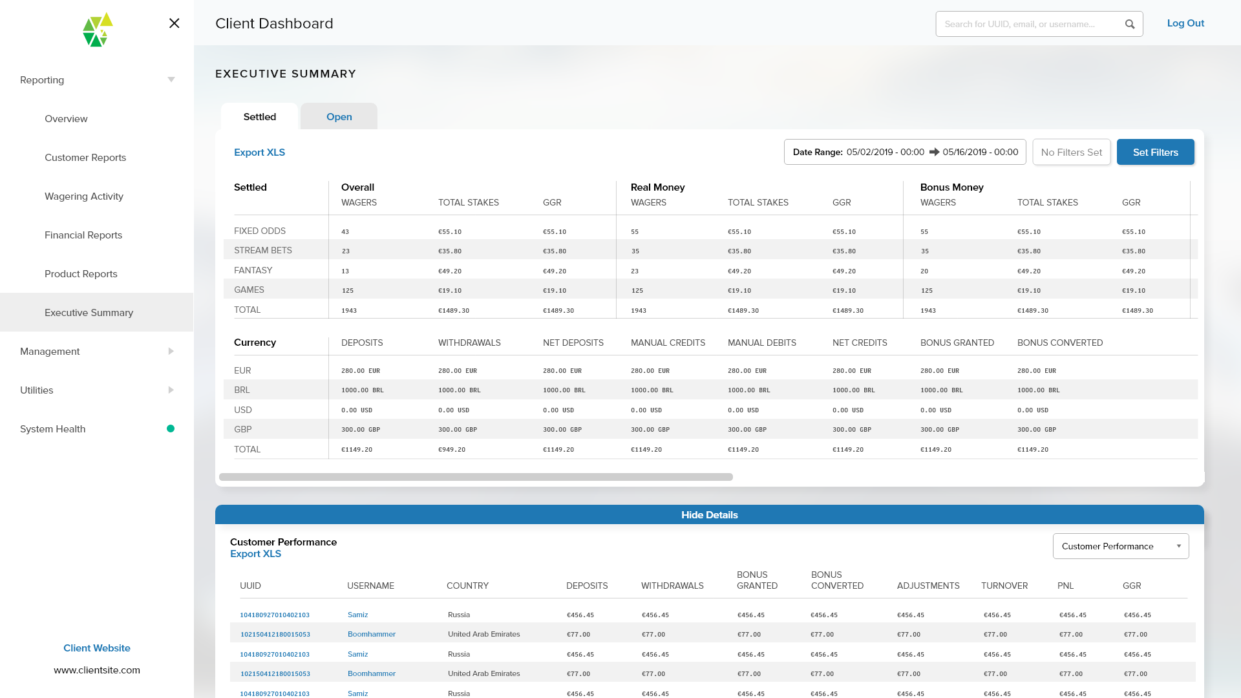Select the Settled tab
Image resolution: width=1241 pixels, height=698 pixels.
point(259,117)
